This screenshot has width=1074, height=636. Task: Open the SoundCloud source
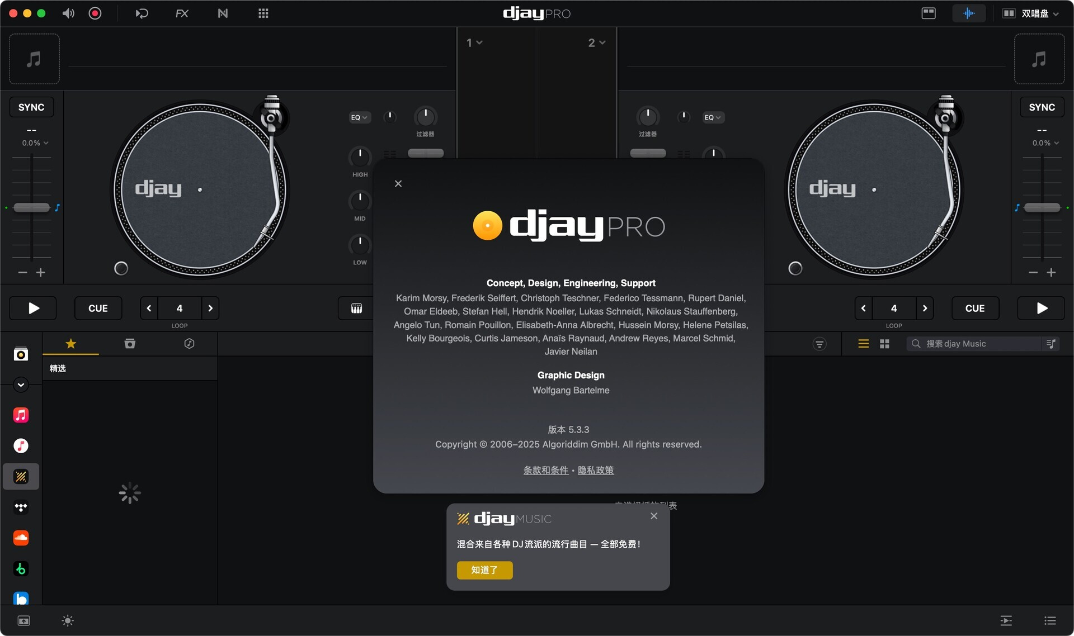coord(21,538)
